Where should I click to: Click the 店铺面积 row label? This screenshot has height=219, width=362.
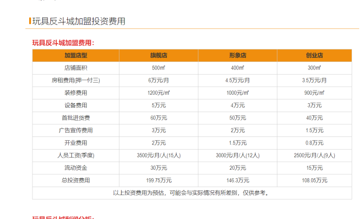point(76,68)
